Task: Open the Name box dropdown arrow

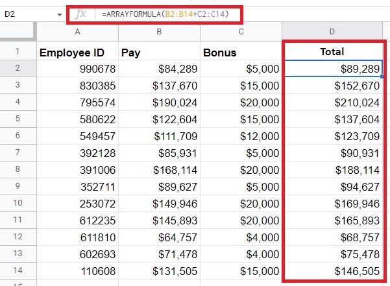Action: 60,15
